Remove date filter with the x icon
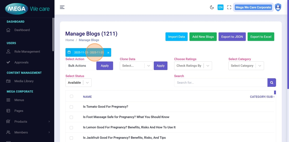Image resolution: width=289 pixels, height=142 pixels. click(x=108, y=53)
